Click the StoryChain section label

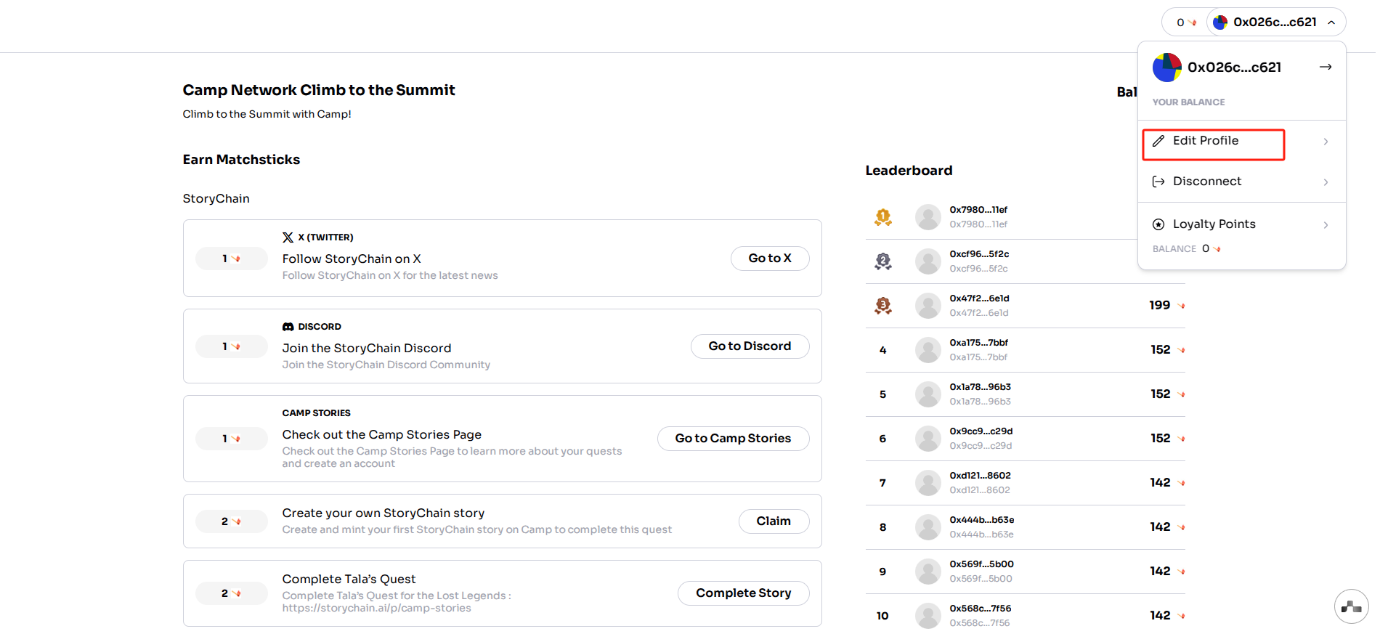pyautogui.click(x=216, y=199)
